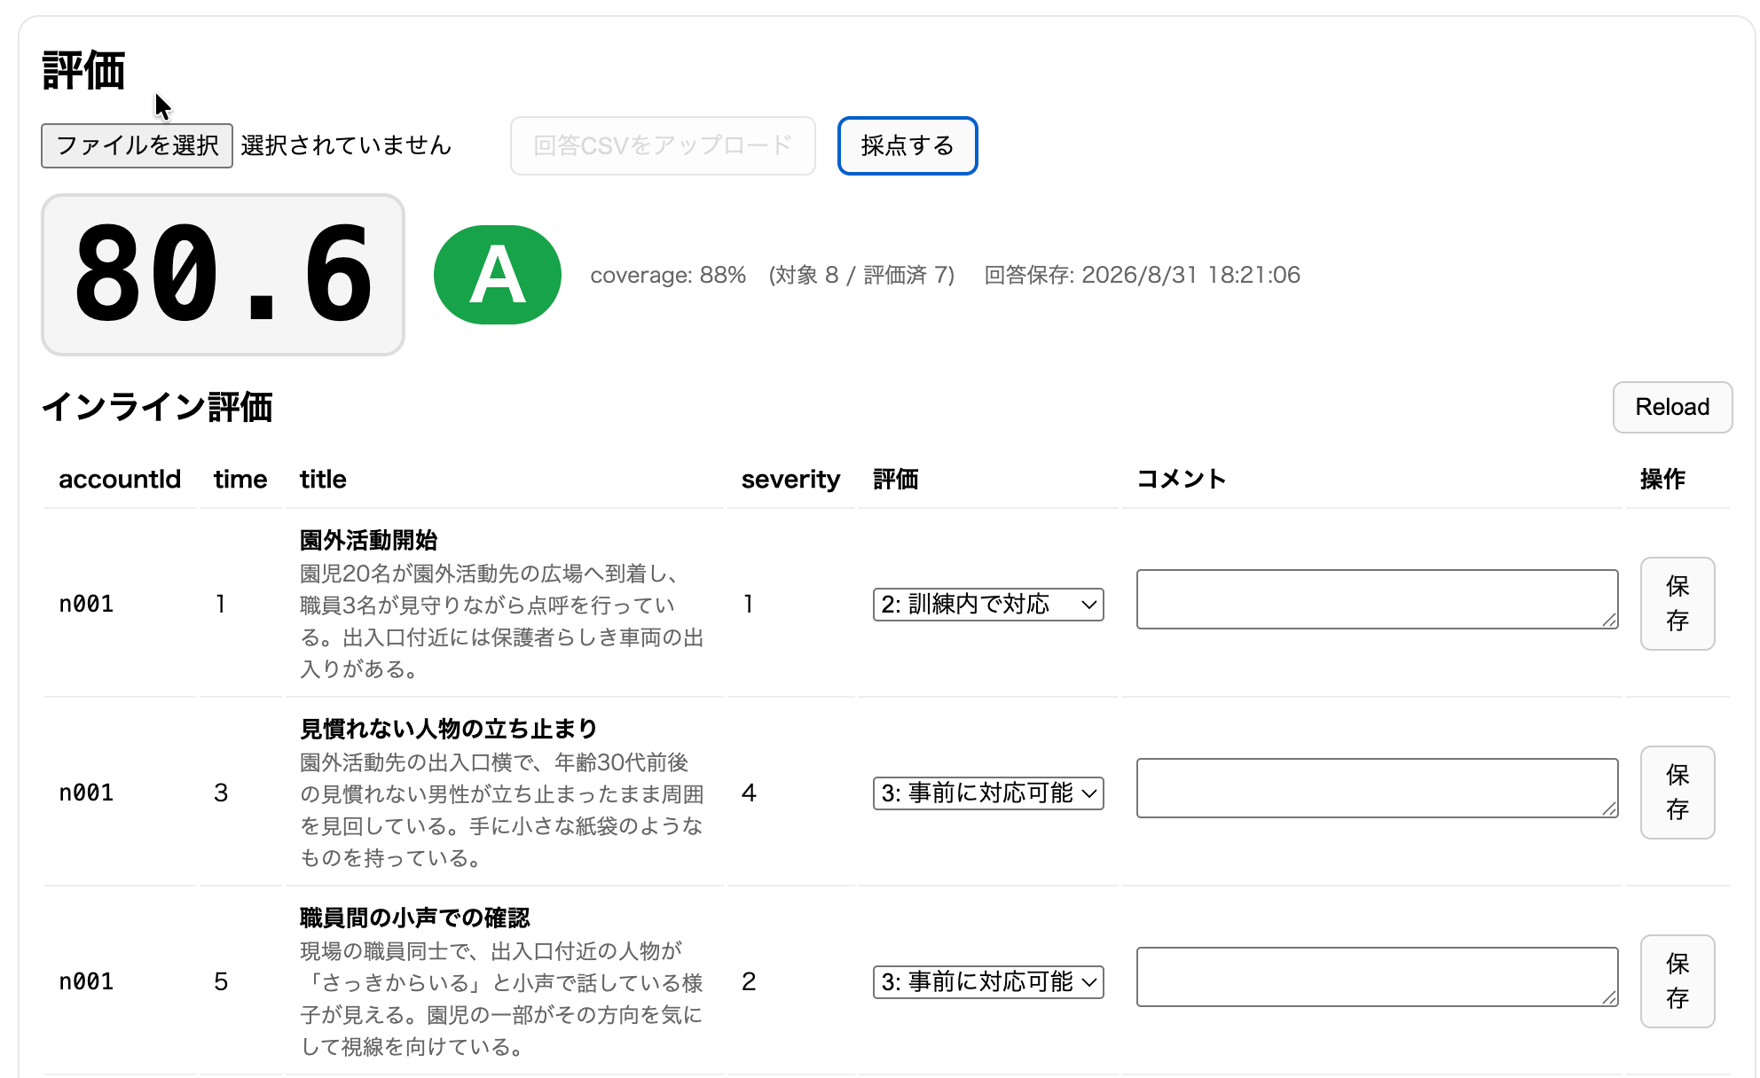Focus the comment box for 園外活動開始 row
Image resolution: width=1760 pixels, height=1078 pixels.
click(1377, 599)
